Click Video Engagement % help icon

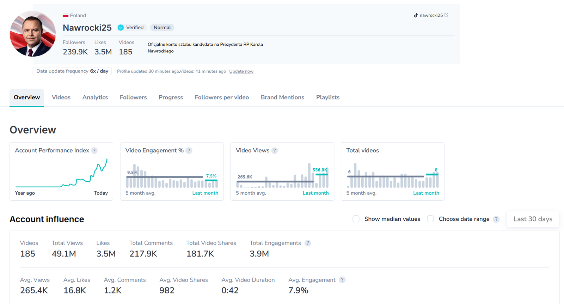[x=189, y=150]
